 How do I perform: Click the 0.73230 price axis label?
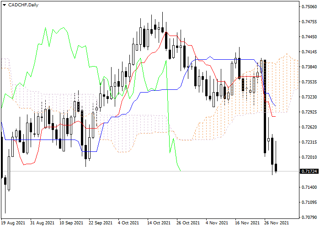pos(309,97)
